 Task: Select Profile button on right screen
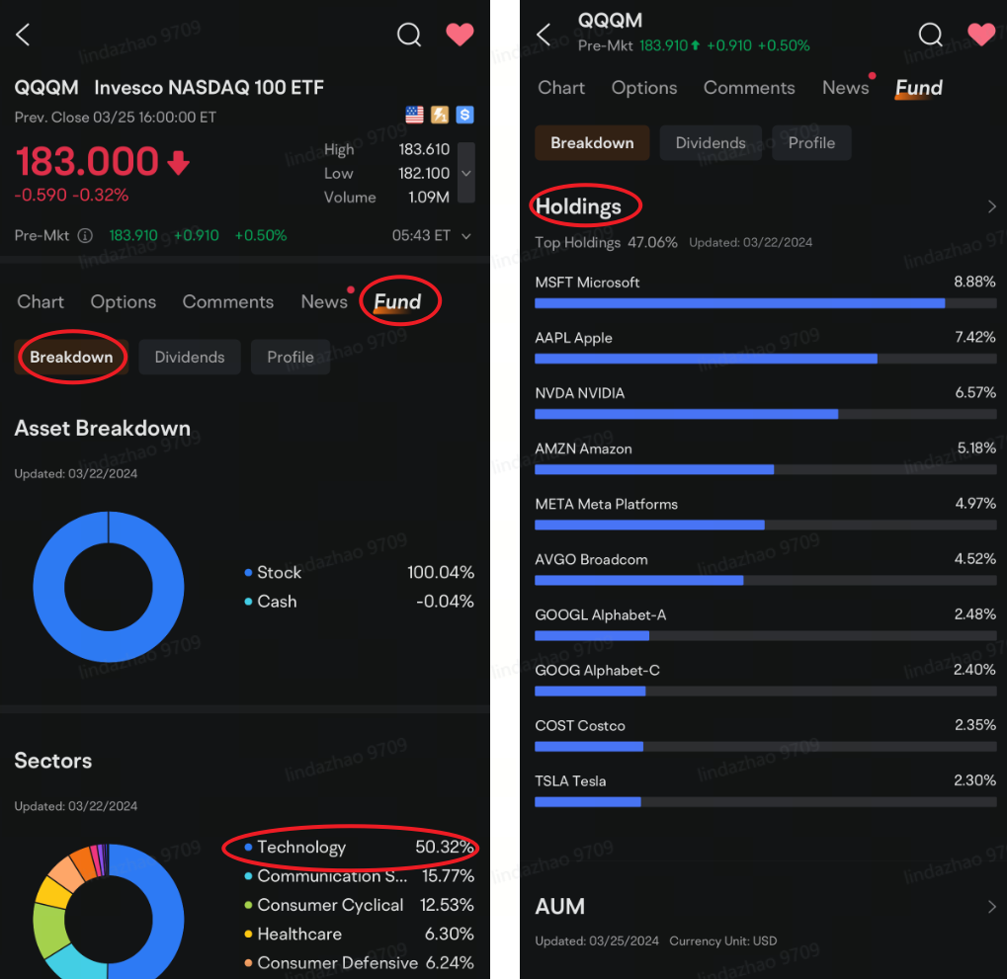tap(811, 142)
